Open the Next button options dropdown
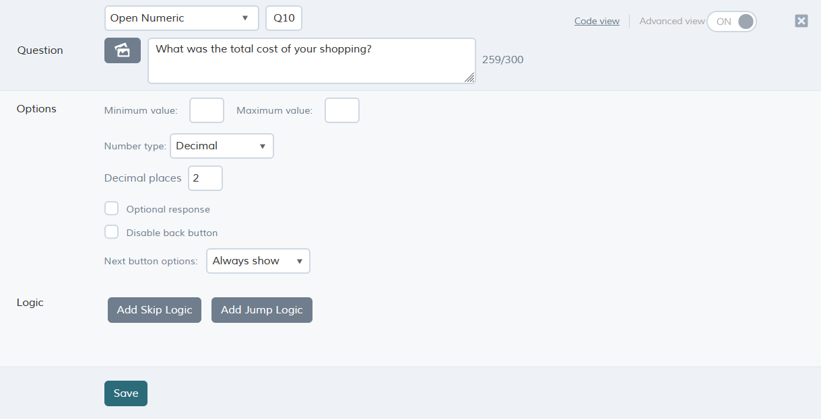This screenshot has height=419, width=821. coord(258,261)
